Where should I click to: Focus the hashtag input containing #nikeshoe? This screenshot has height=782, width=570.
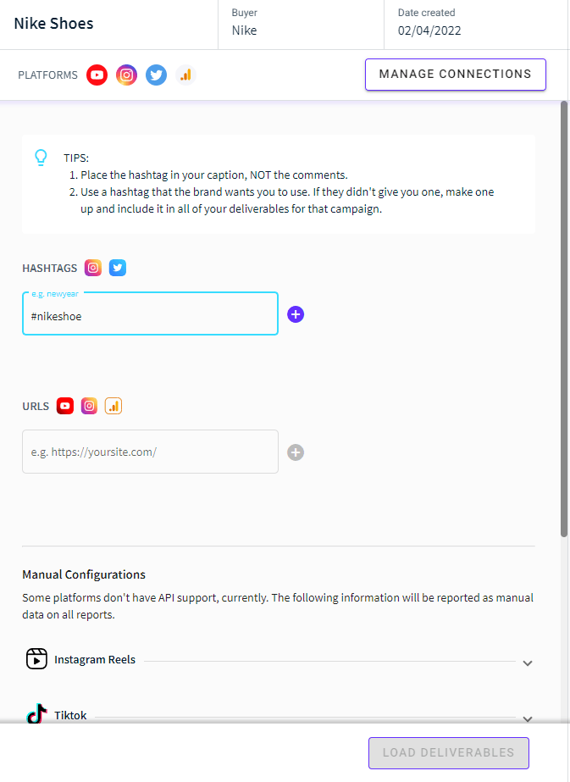pyautogui.click(x=150, y=313)
